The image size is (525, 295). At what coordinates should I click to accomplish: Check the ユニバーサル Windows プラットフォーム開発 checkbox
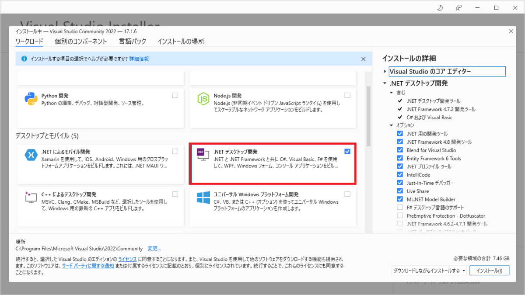tap(347, 194)
